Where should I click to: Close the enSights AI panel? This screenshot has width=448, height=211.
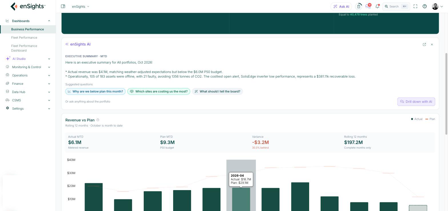(x=432, y=44)
